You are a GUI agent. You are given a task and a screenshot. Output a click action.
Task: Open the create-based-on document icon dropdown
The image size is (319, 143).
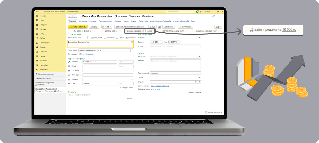(x=104, y=27)
